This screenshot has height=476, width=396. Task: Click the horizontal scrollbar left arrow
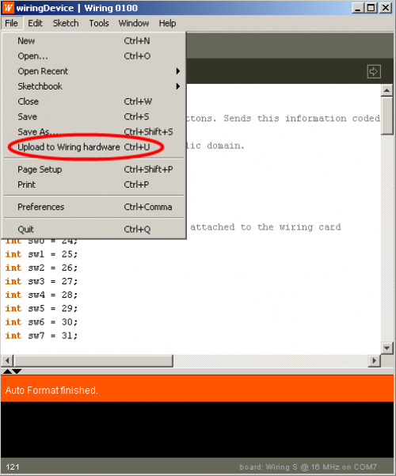pyautogui.click(x=7, y=361)
